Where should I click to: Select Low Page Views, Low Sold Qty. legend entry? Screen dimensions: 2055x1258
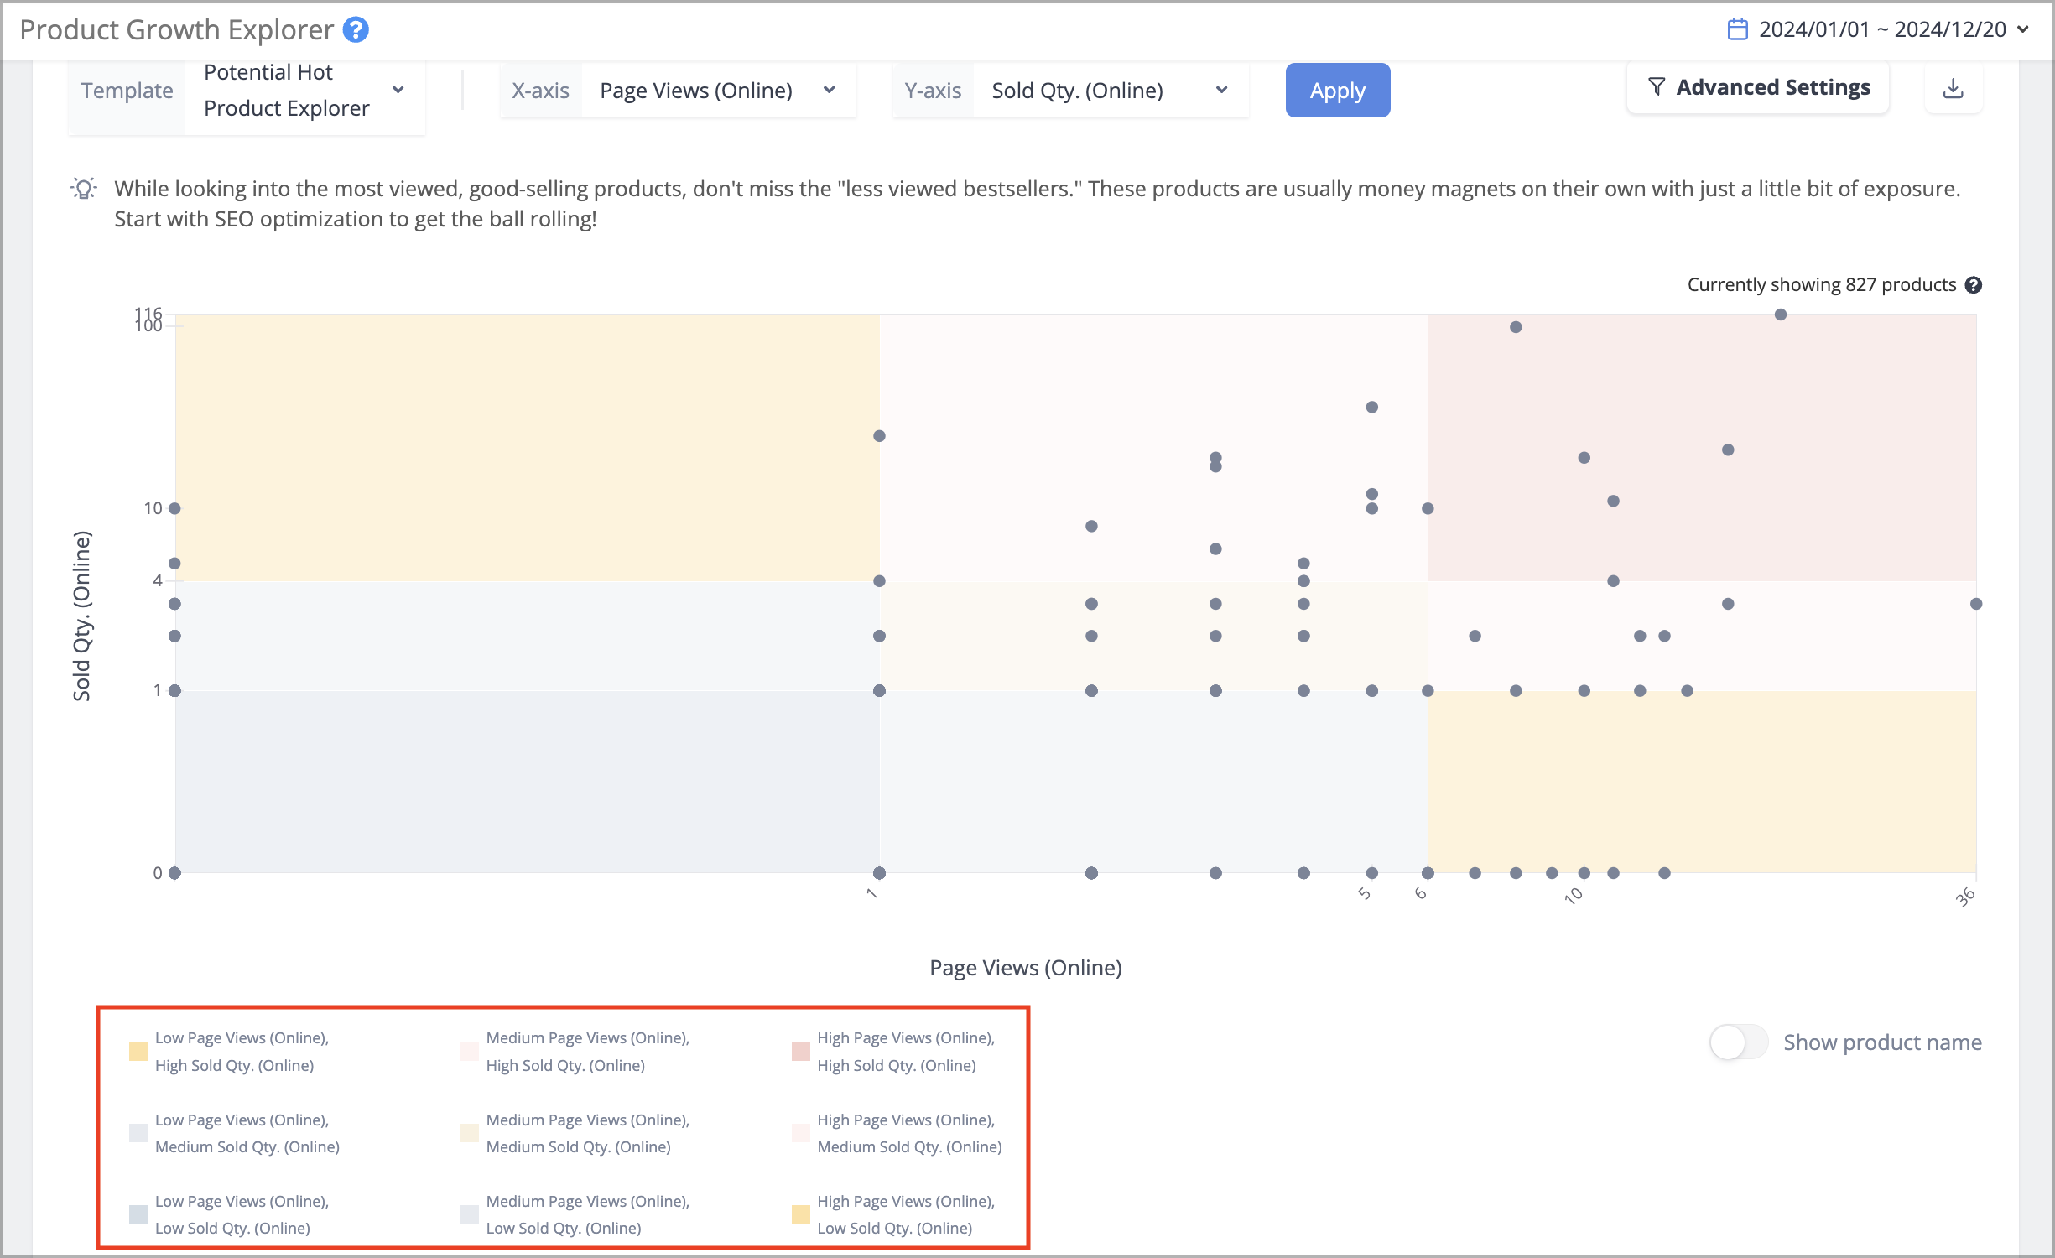(x=229, y=1214)
